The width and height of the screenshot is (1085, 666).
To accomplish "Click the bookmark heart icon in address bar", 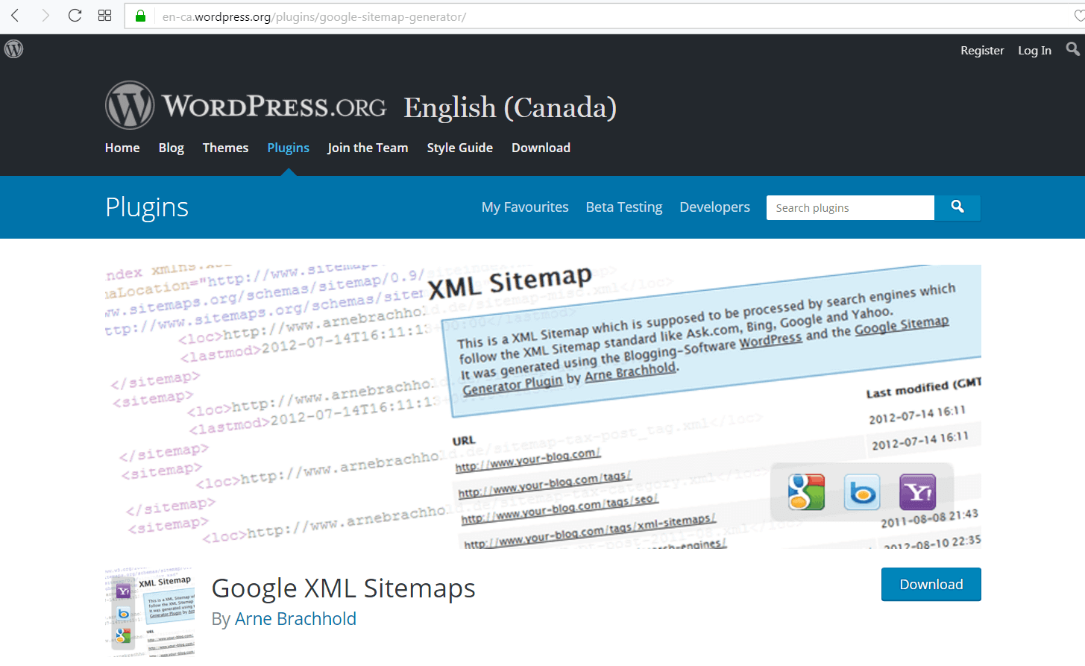I will coord(1079,16).
